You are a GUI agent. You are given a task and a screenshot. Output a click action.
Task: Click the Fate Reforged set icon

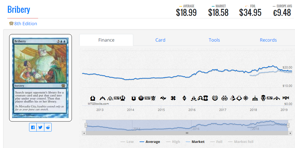click(x=163, y=98)
